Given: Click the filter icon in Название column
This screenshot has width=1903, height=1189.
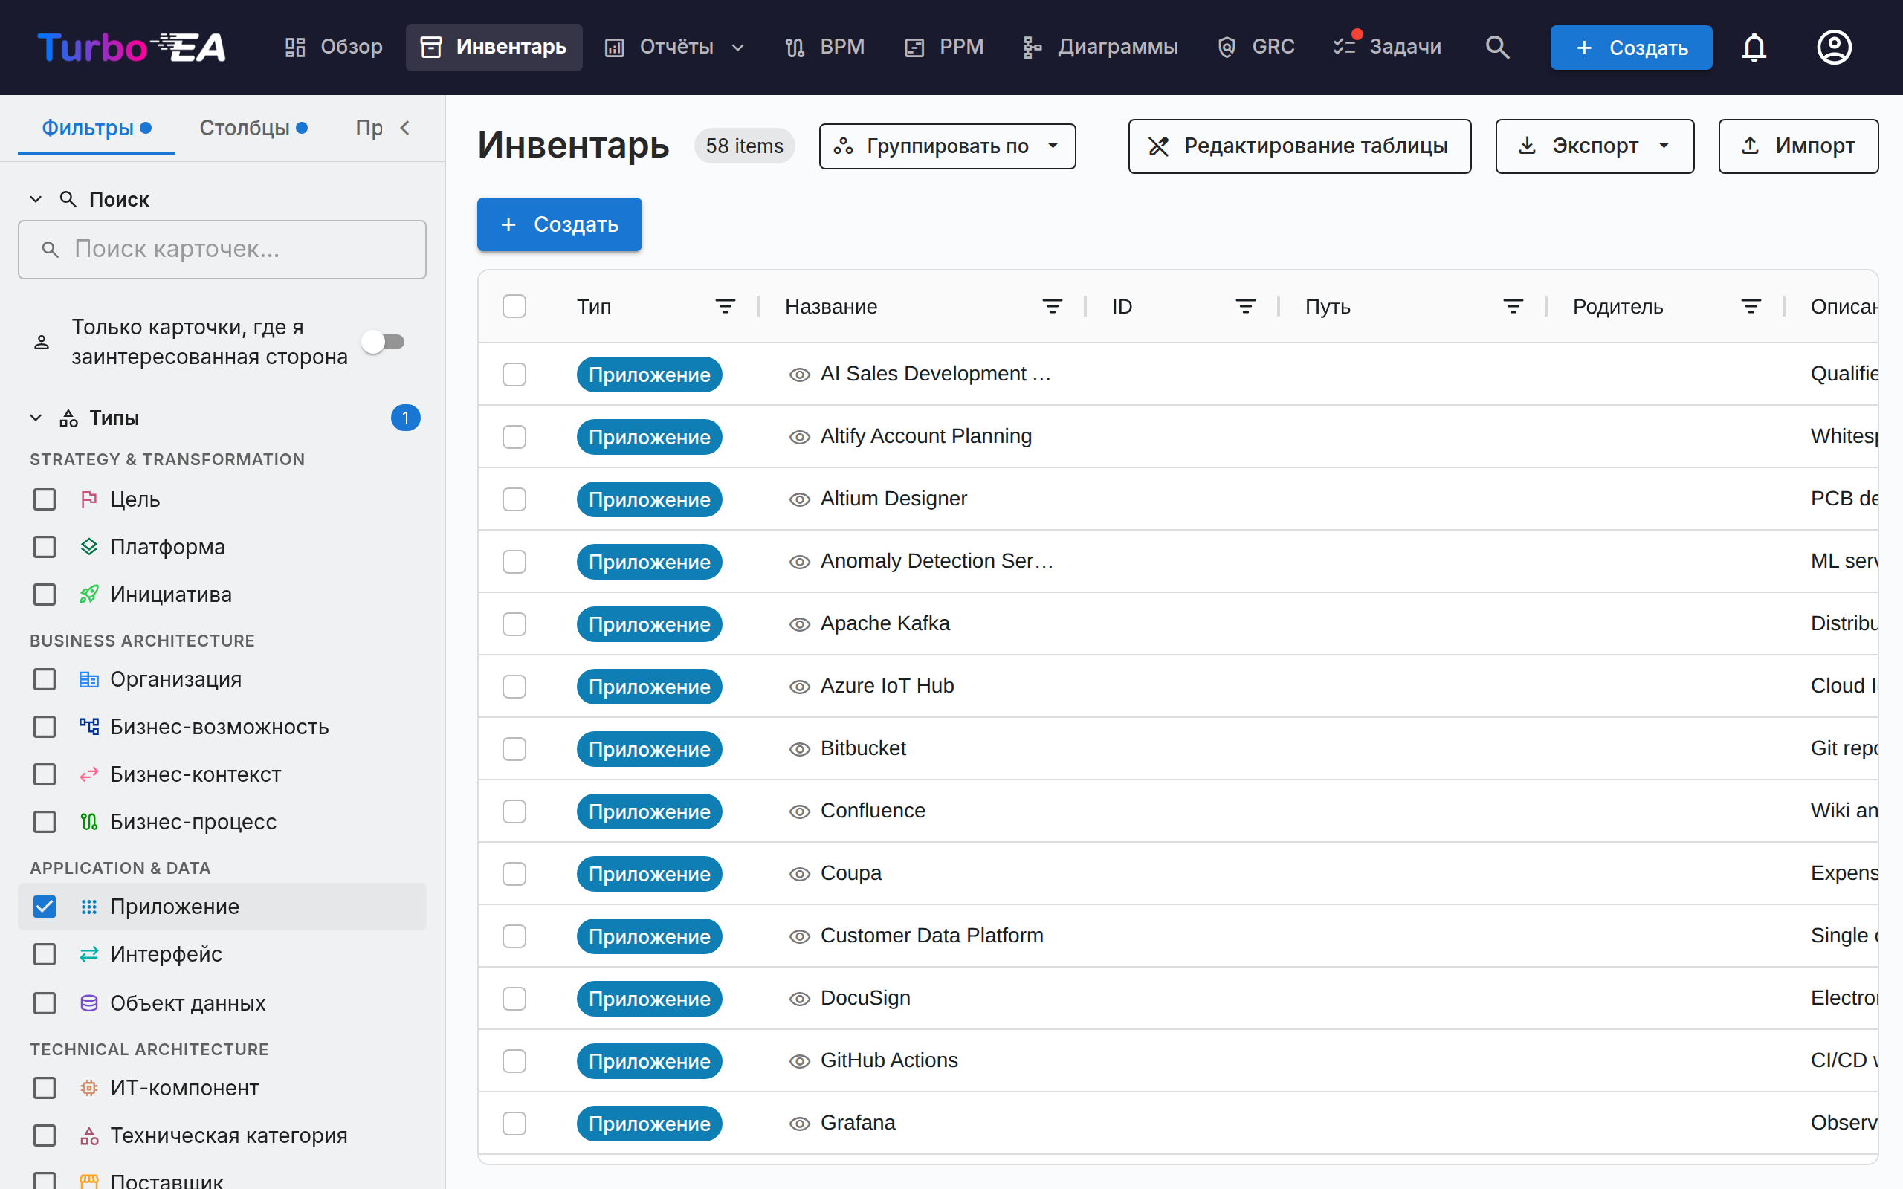Looking at the screenshot, I should (x=1052, y=306).
